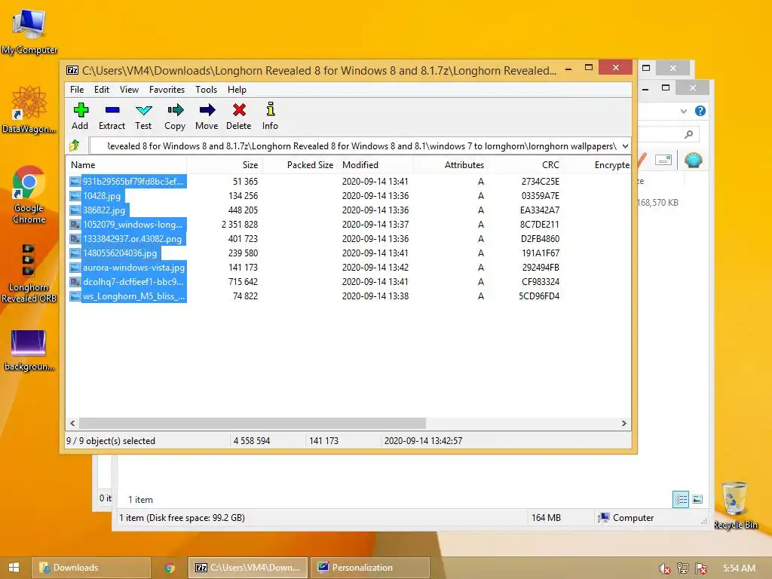772x579 pixels.
Task: Open the File menu
Action: [77, 90]
